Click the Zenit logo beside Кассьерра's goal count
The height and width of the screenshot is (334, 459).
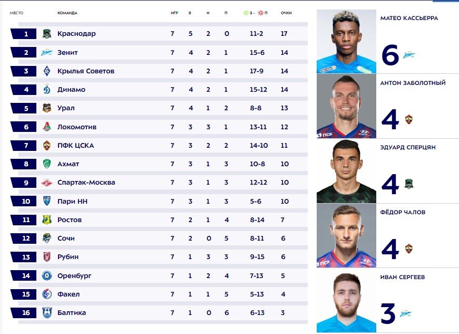pyautogui.click(x=409, y=54)
